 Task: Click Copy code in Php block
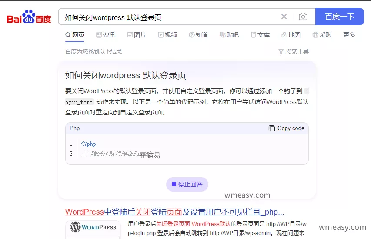pyautogui.click(x=287, y=128)
